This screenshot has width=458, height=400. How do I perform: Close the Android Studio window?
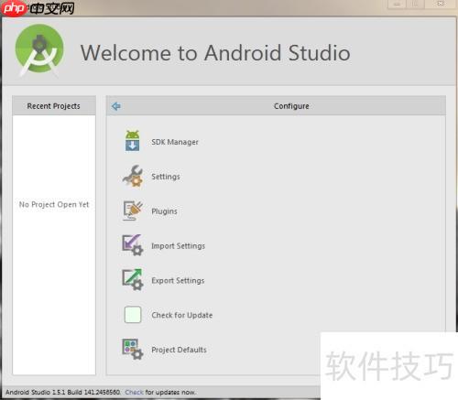tap(440, 4)
